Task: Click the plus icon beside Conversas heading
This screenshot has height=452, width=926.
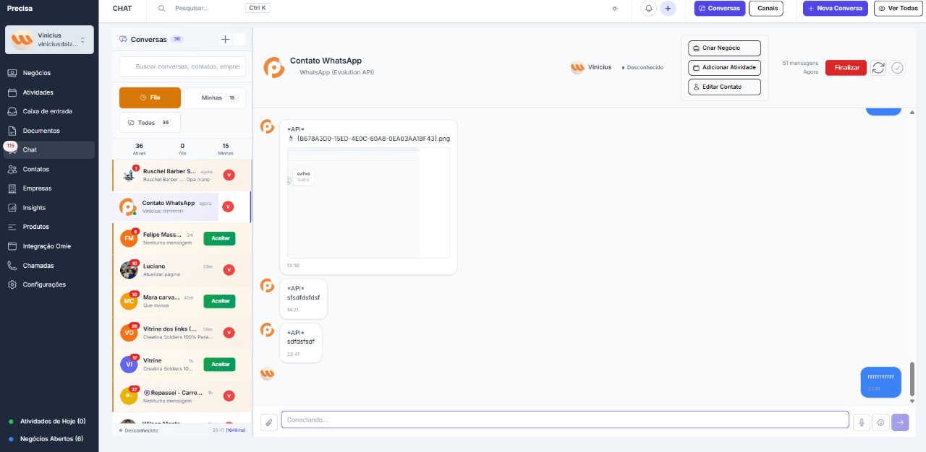Action: (x=225, y=39)
